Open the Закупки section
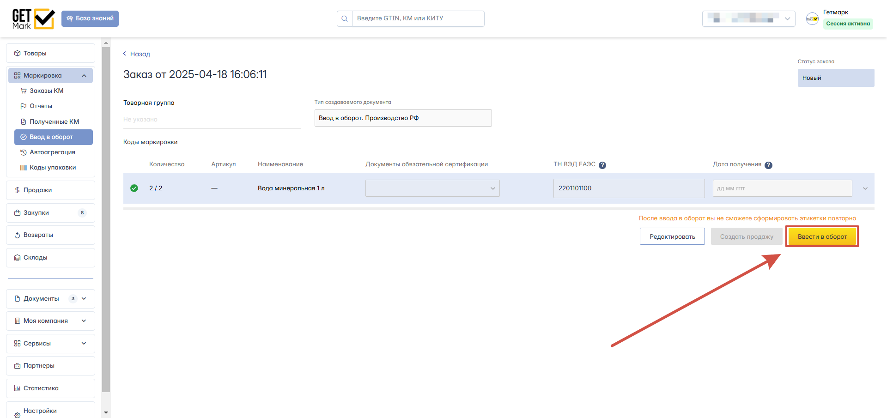 [50, 213]
